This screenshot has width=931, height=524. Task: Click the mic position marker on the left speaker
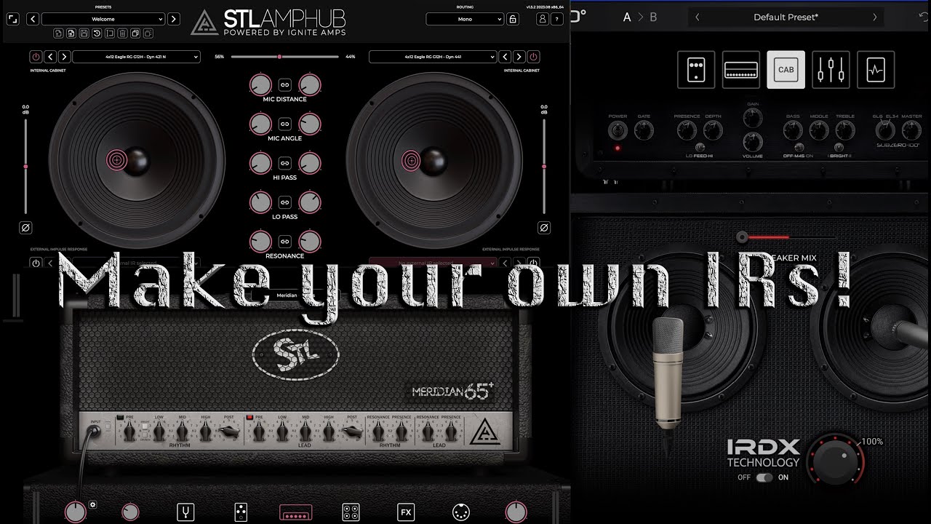[x=116, y=159]
